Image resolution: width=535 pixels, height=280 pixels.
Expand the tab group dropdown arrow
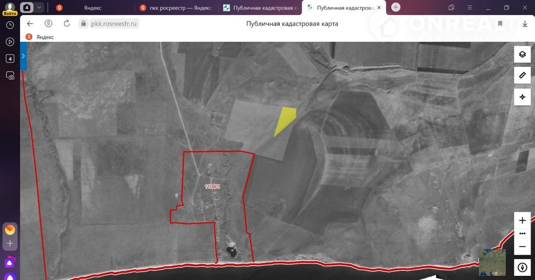39,8
